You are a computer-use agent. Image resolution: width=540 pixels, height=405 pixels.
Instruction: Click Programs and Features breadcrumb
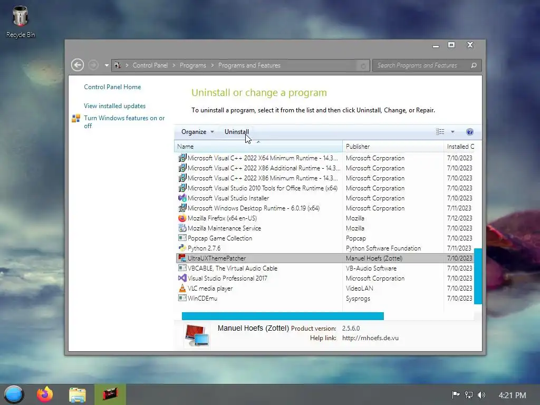pos(249,65)
